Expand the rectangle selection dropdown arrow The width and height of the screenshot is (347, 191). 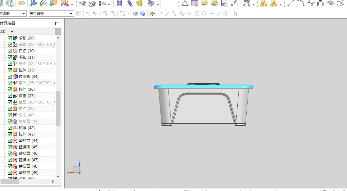pyautogui.click(x=128, y=13)
